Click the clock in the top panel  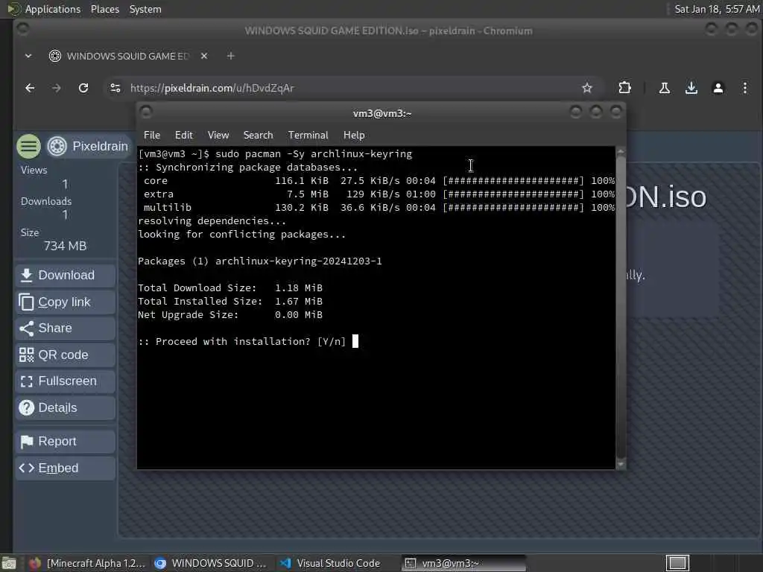(717, 9)
